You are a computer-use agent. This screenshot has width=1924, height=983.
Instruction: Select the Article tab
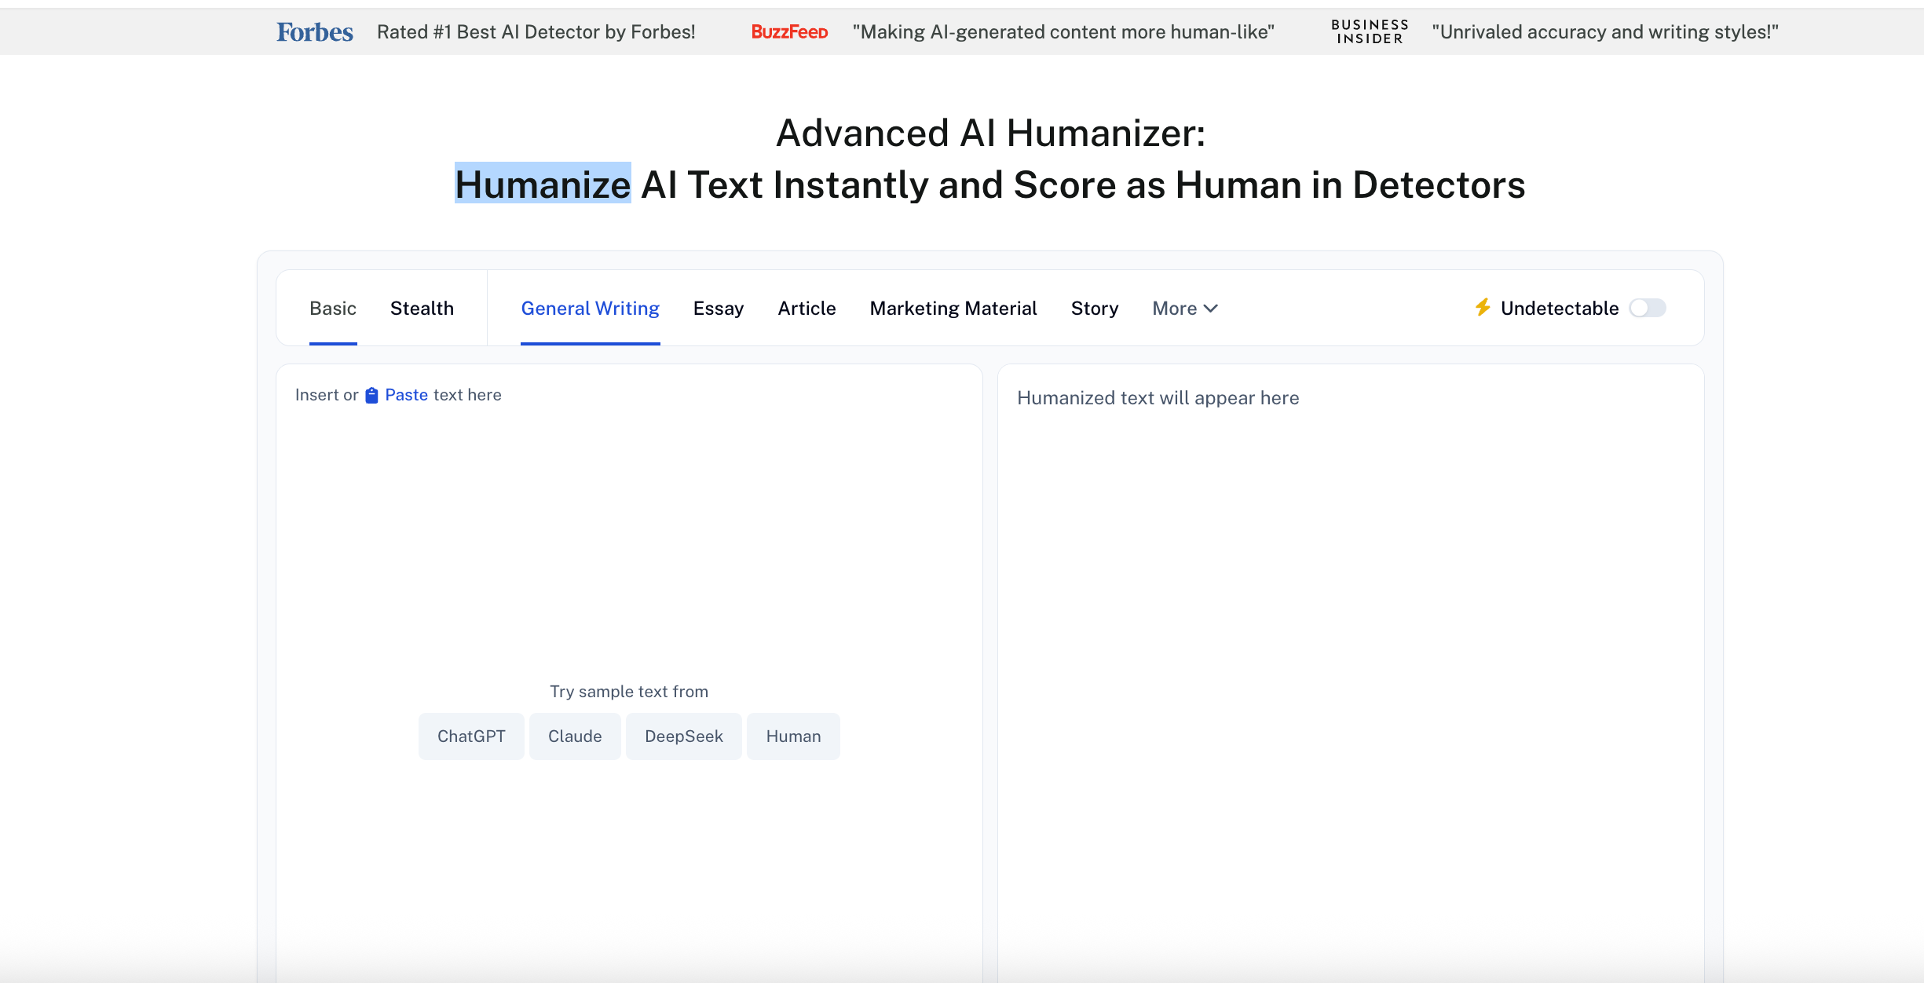point(807,309)
